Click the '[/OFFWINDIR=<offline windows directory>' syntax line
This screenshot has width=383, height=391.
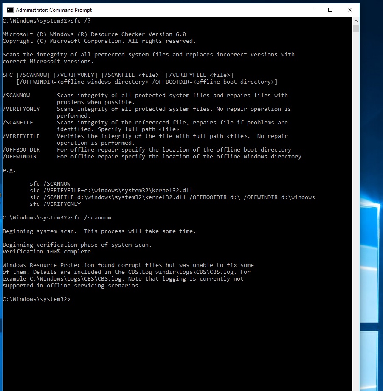pyautogui.click(x=147, y=82)
